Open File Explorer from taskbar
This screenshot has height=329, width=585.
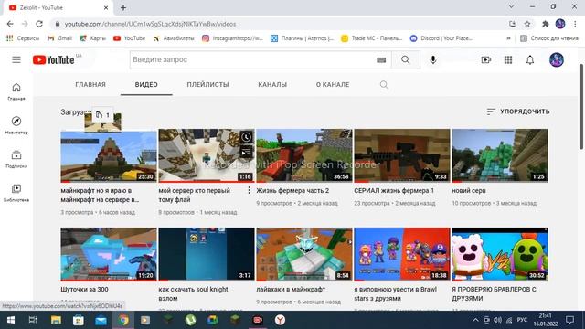coord(56,320)
